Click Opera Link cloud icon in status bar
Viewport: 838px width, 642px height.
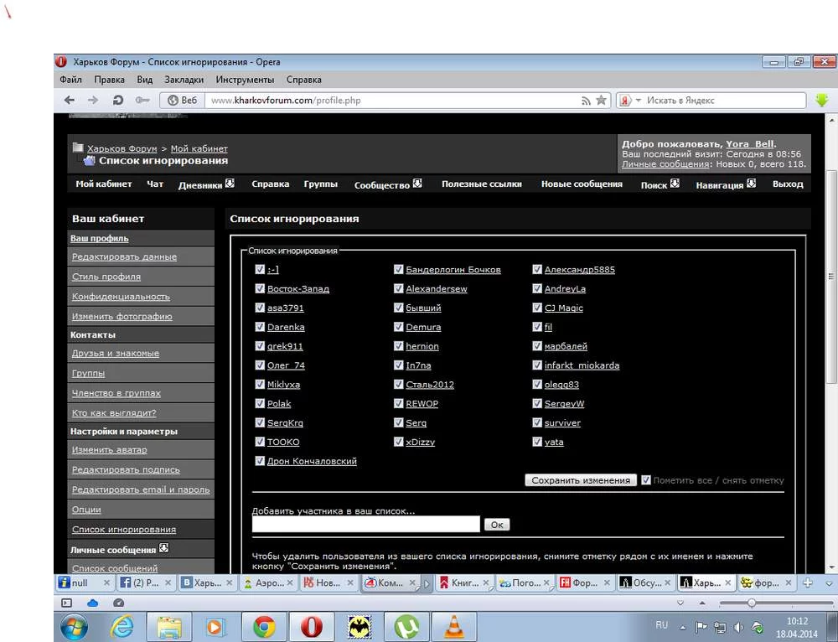pyautogui.click(x=93, y=603)
